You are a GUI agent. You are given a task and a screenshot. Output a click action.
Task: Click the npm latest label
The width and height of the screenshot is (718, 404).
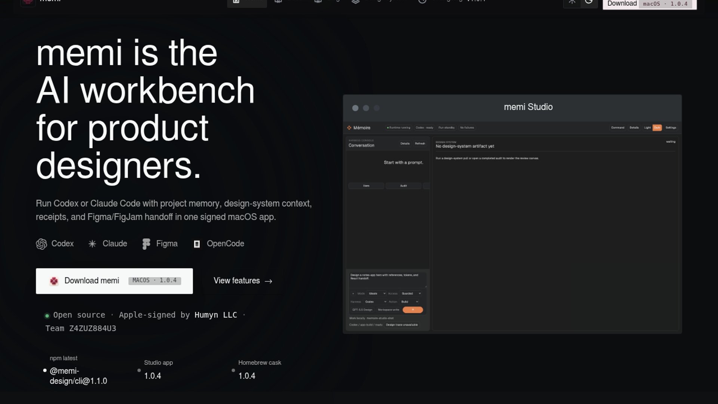(x=64, y=358)
